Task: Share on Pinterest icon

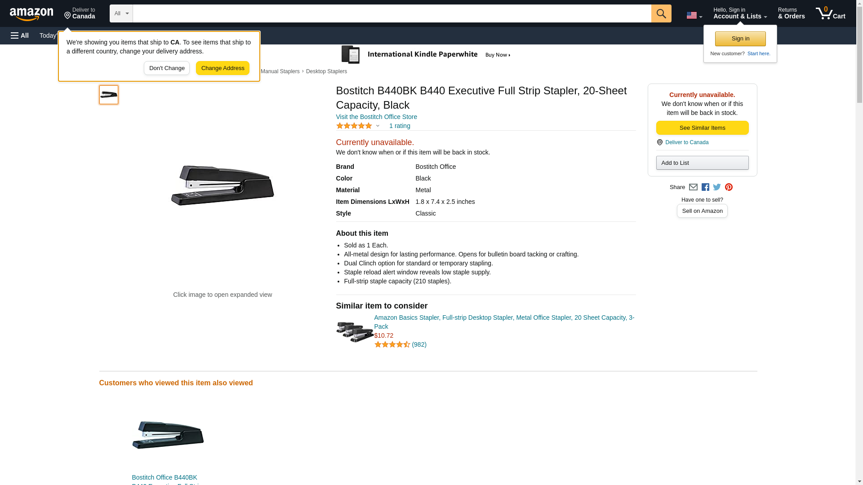Action: [729, 187]
